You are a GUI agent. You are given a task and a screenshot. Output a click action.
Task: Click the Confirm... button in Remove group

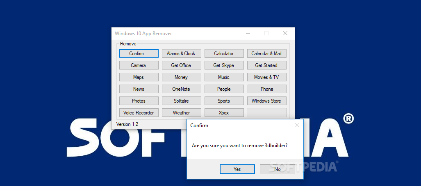pos(139,53)
